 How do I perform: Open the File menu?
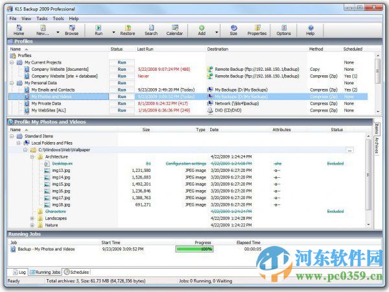click(13, 19)
